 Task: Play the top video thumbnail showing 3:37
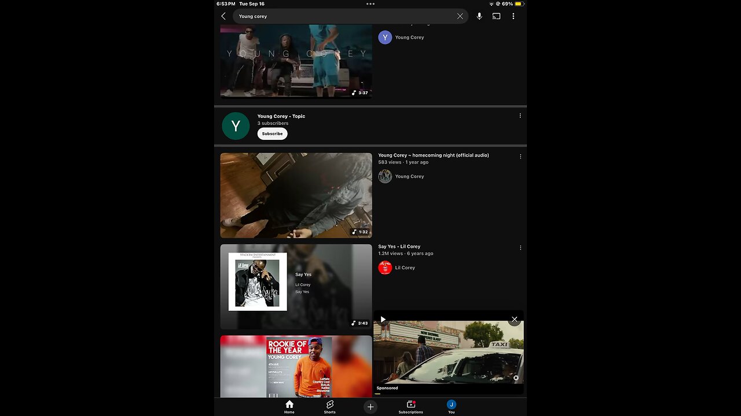296,61
